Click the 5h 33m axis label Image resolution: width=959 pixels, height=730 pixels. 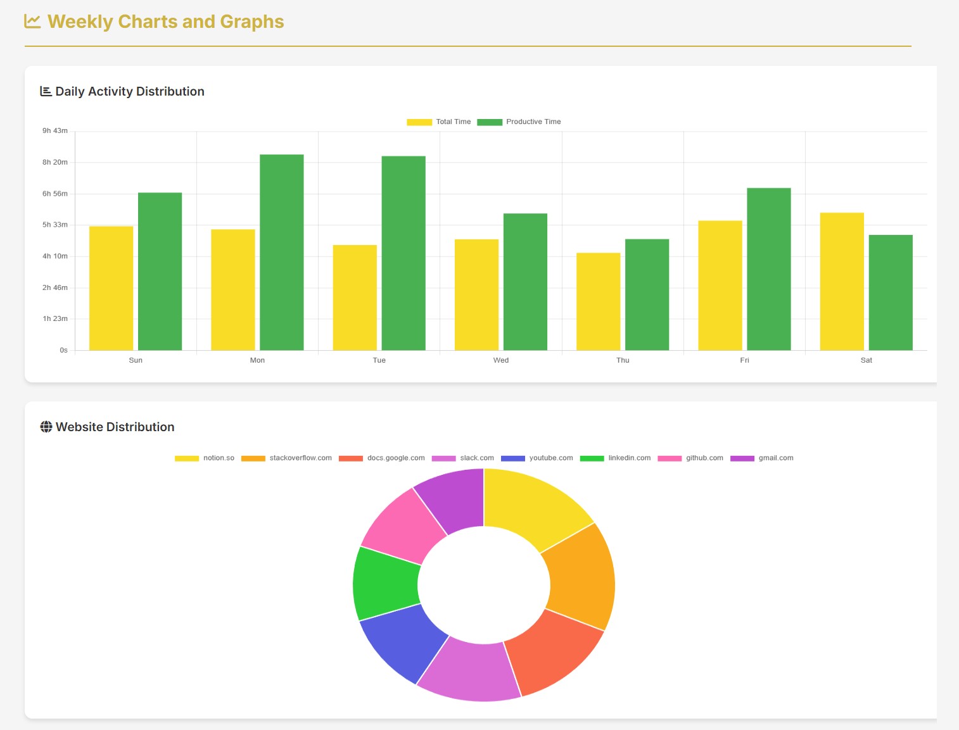pos(55,225)
